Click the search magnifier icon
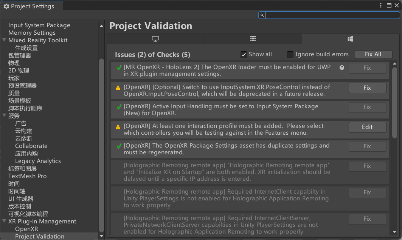The height and width of the screenshot is (240, 402). coord(262,15)
